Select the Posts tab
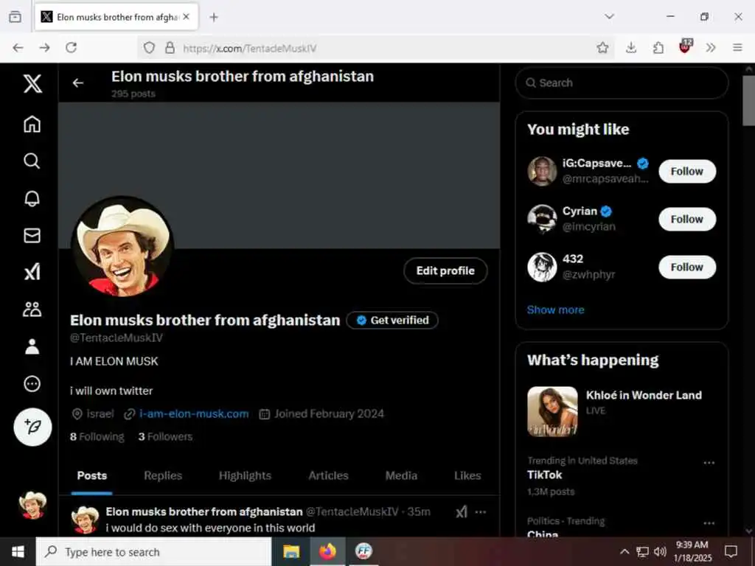This screenshot has width=755, height=566. (x=92, y=475)
